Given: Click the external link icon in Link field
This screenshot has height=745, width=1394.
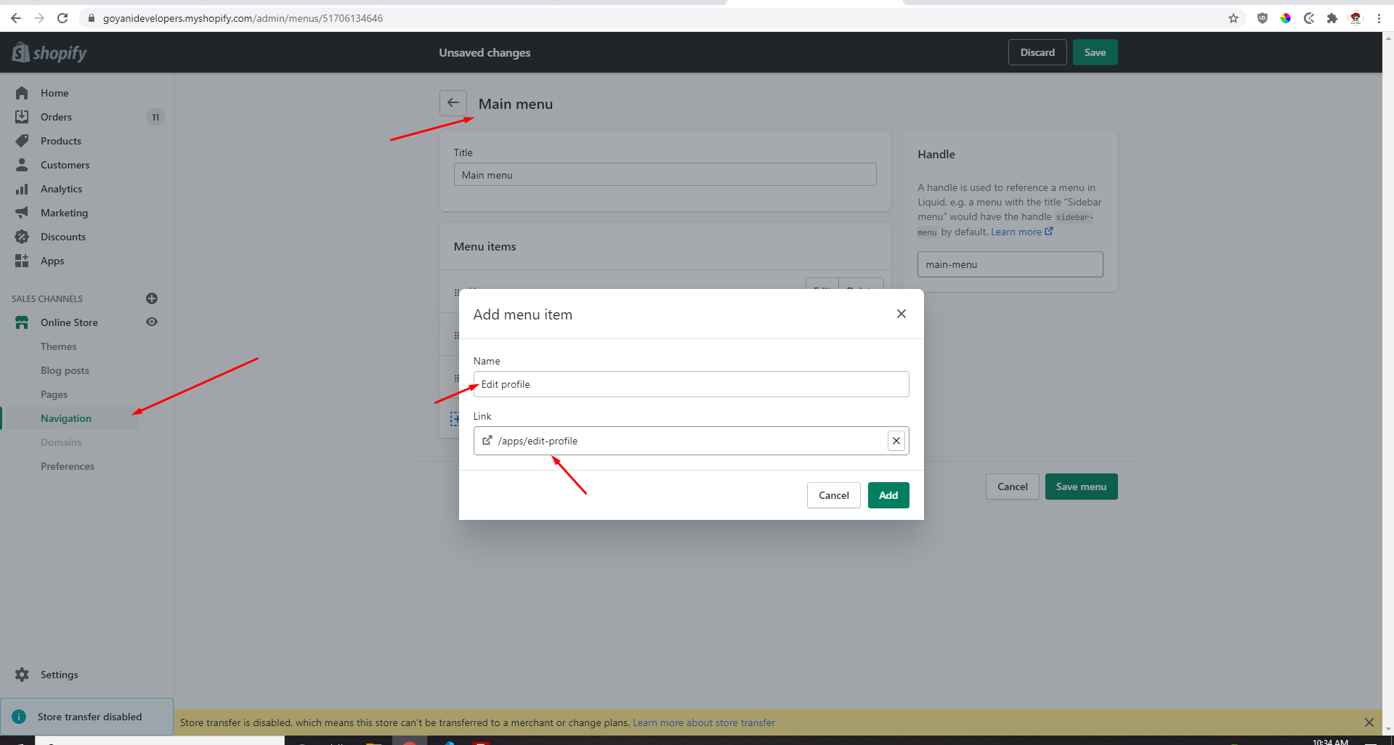Looking at the screenshot, I should [487, 440].
